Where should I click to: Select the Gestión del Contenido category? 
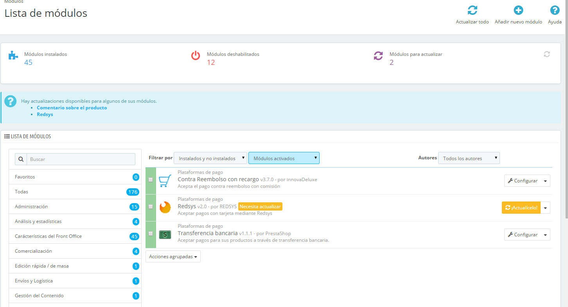click(75, 296)
